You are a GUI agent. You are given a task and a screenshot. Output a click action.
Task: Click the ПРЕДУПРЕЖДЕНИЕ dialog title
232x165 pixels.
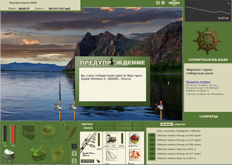[113, 63]
